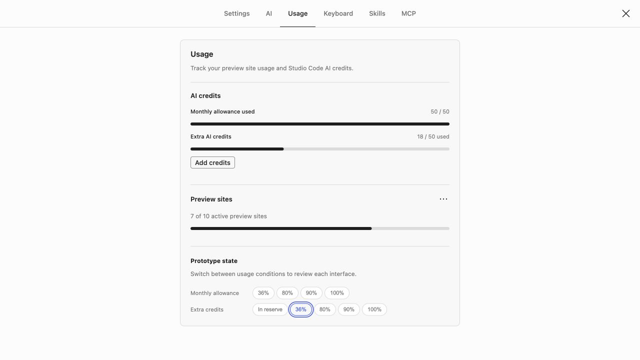The height and width of the screenshot is (360, 640).
Task: Set Extra credits to 80%
Action: coord(325,309)
